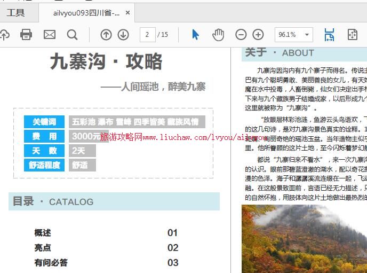Click the fit full page icon

pos(353,35)
